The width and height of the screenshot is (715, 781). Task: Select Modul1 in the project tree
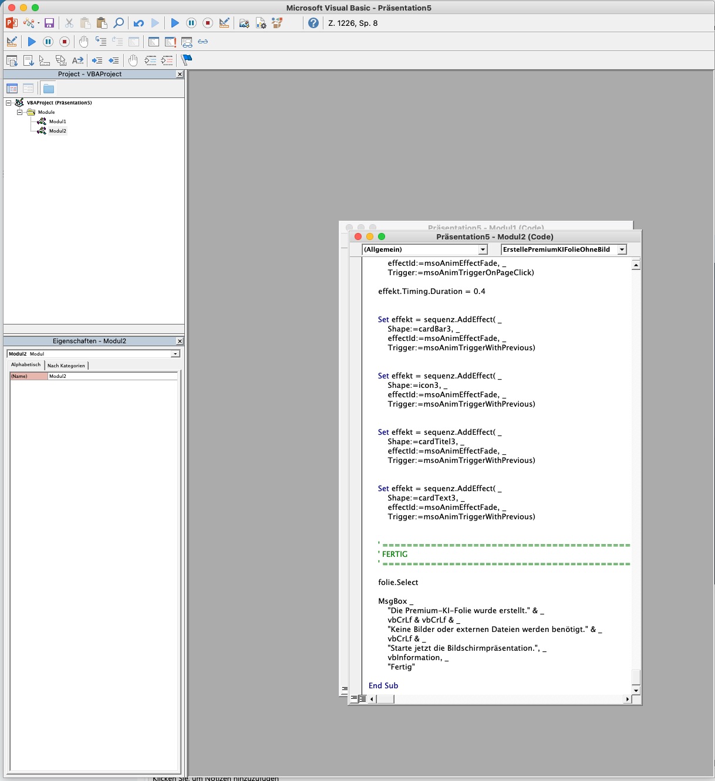point(58,121)
